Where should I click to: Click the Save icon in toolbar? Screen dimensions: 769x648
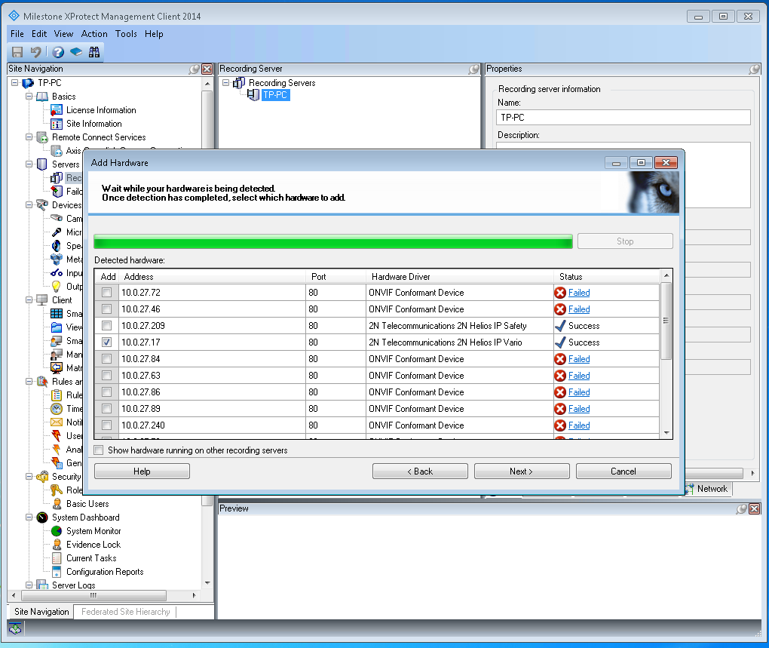(x=17, y=52)
